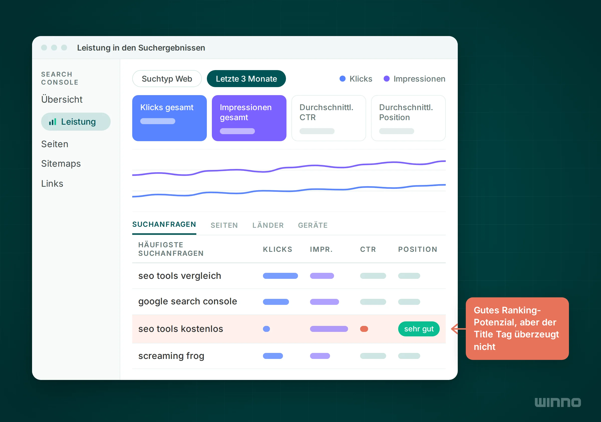Toggle the Impressionen gesamt metric card
Screen dimensions: 601x422
[x=249, y=118]
